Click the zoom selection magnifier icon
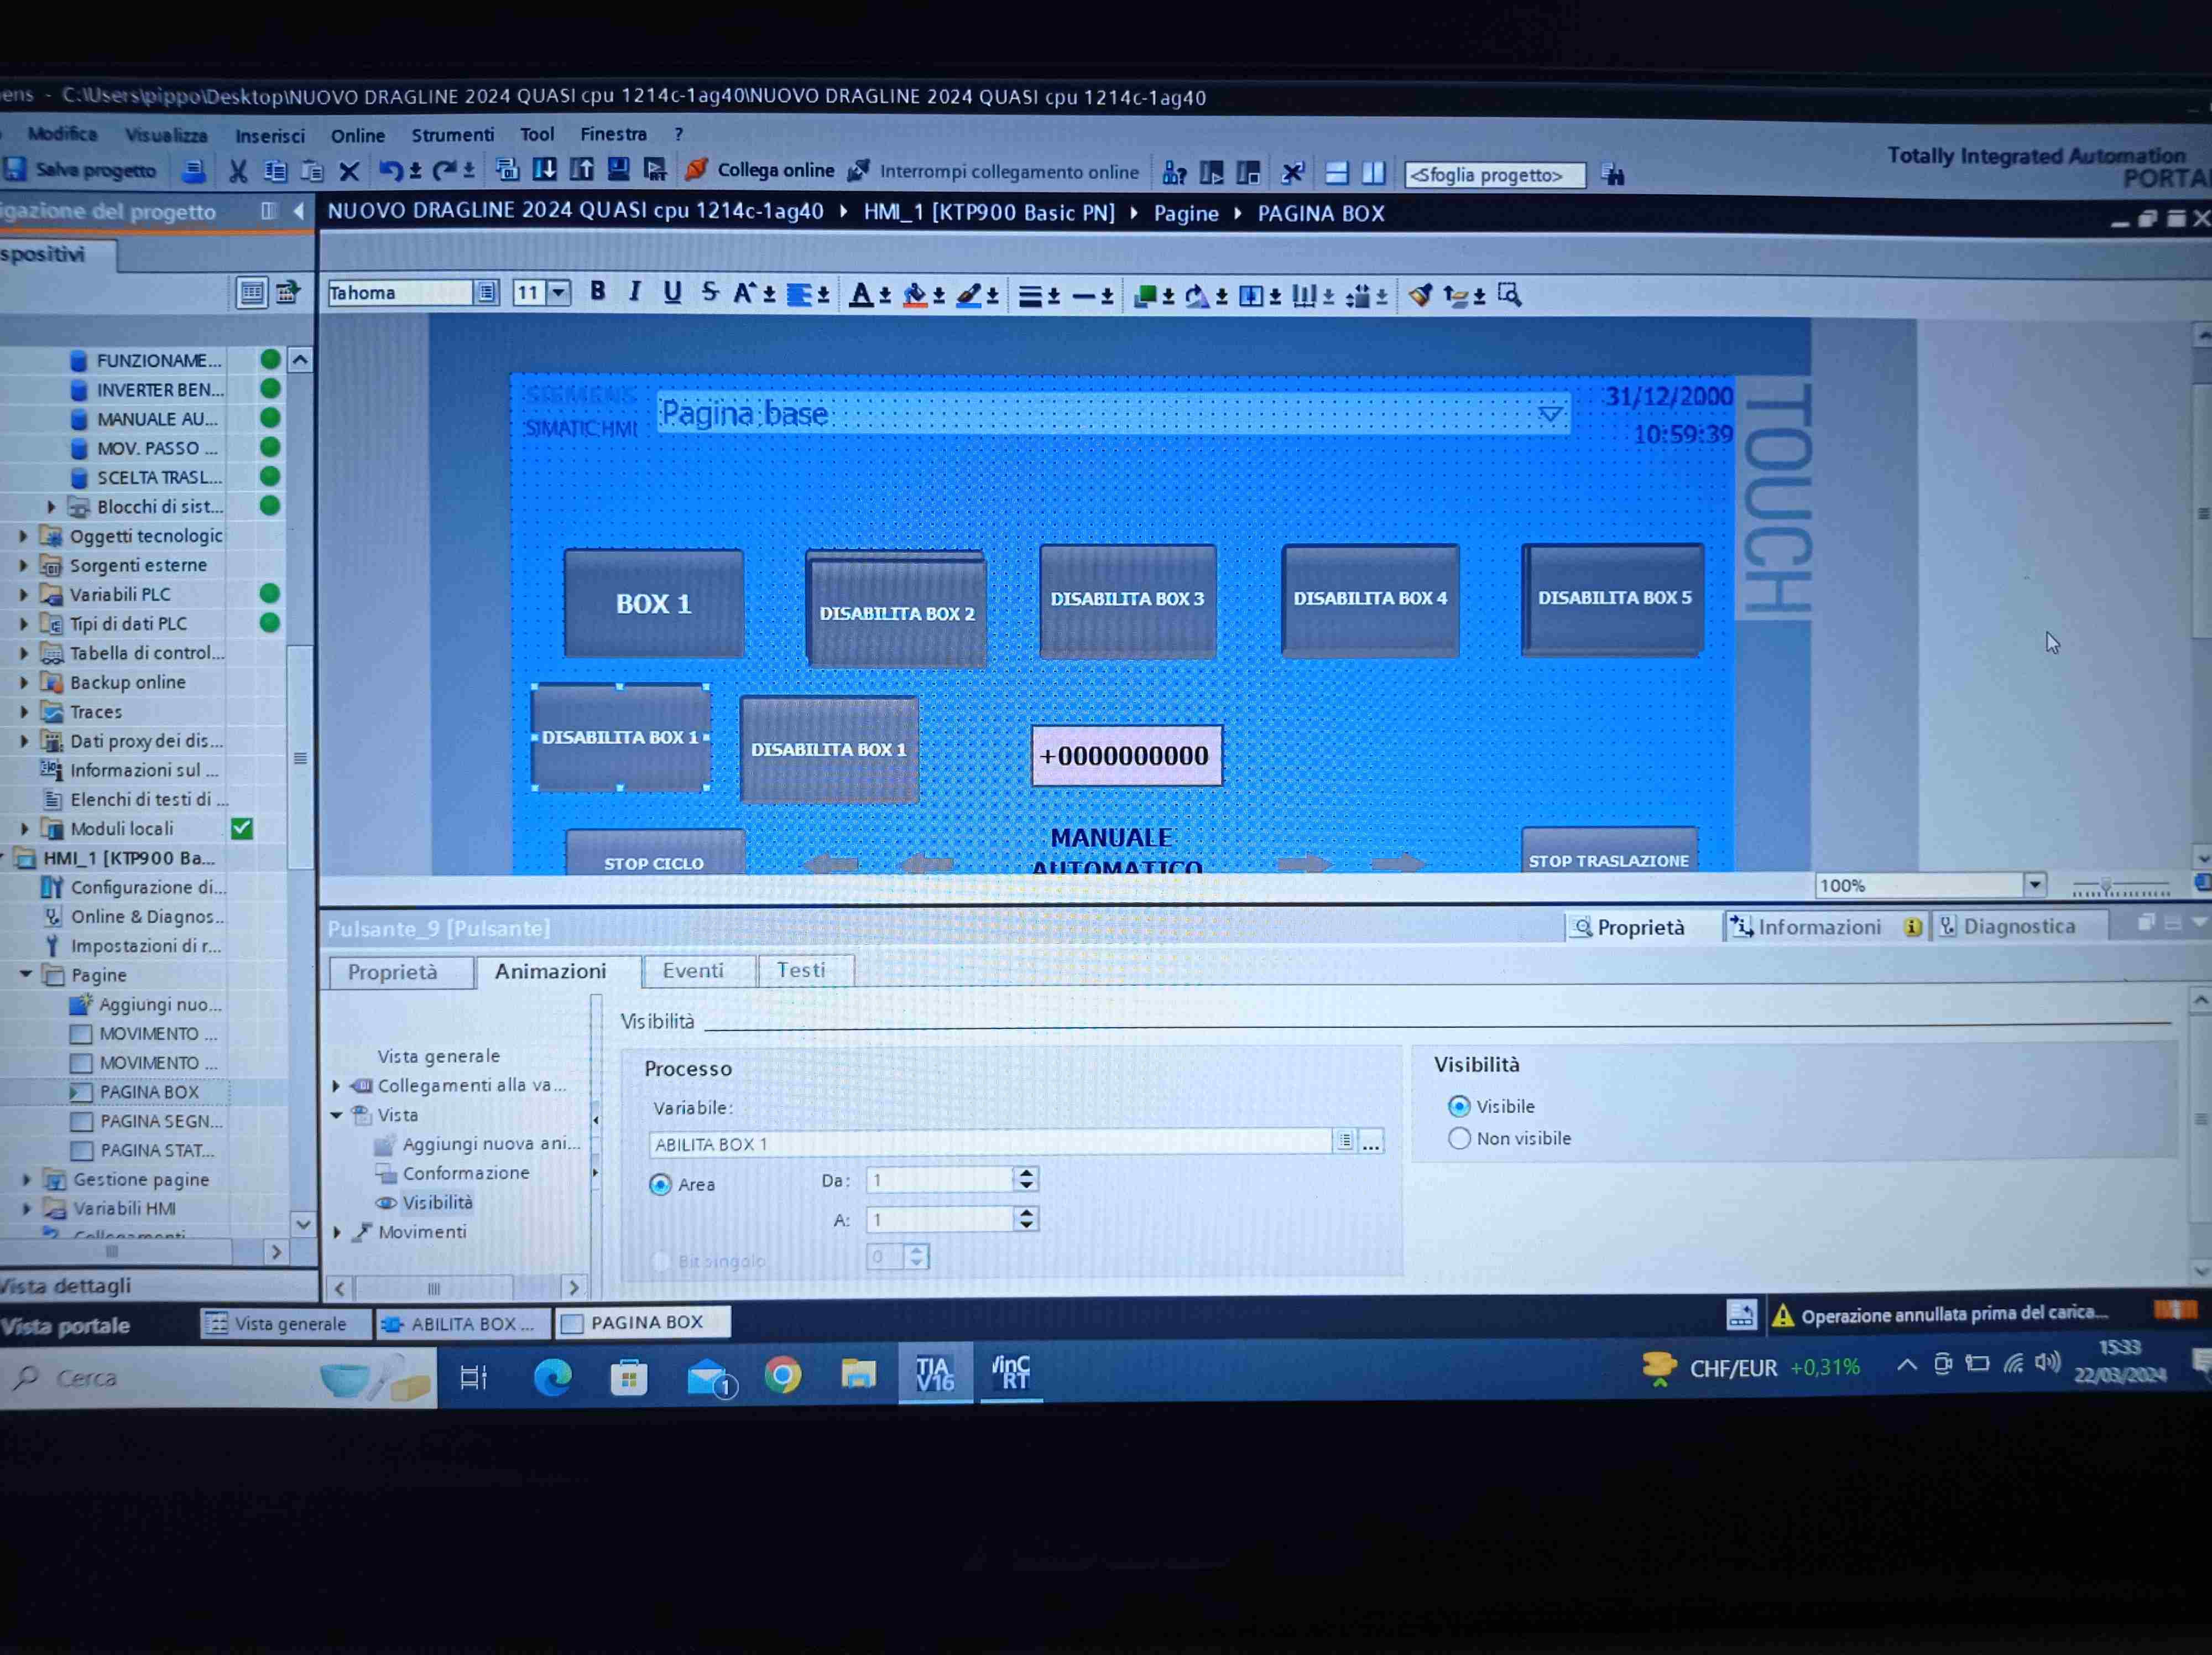 1509,295
